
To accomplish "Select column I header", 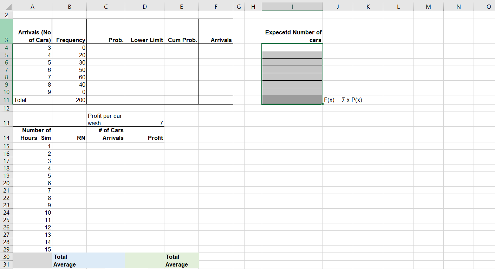I will (x=292, y=6).
